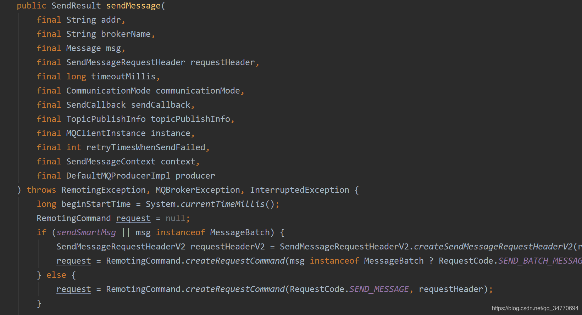582x315 pixels.
Task: Click the else keyword
Action: click(56, 275)
